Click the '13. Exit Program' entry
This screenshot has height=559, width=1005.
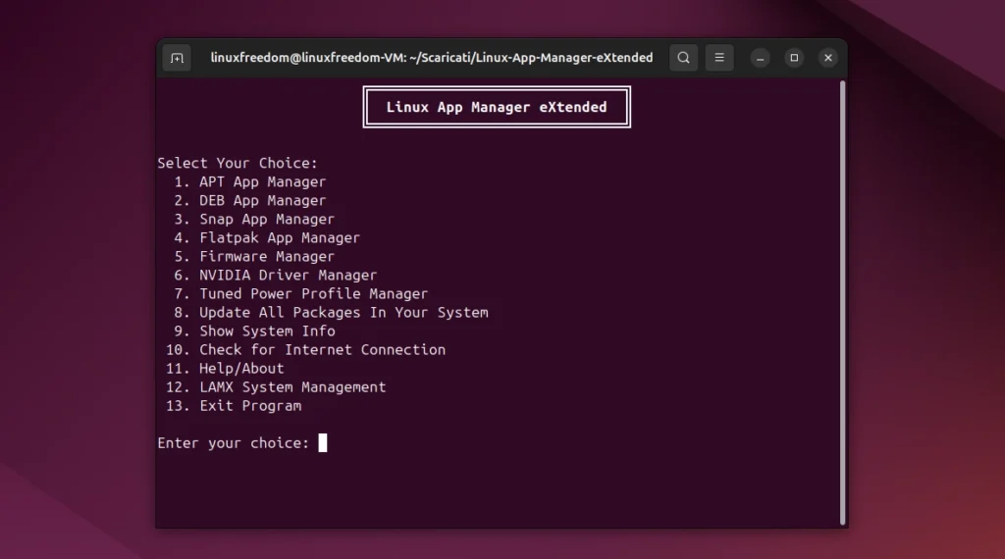click(234, 406)
